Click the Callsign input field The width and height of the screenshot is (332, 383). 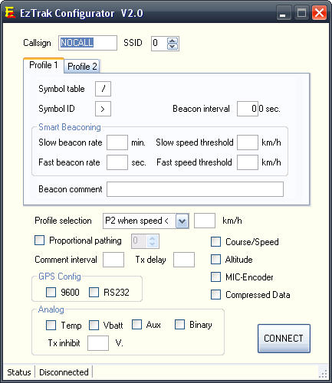[87, 43]
